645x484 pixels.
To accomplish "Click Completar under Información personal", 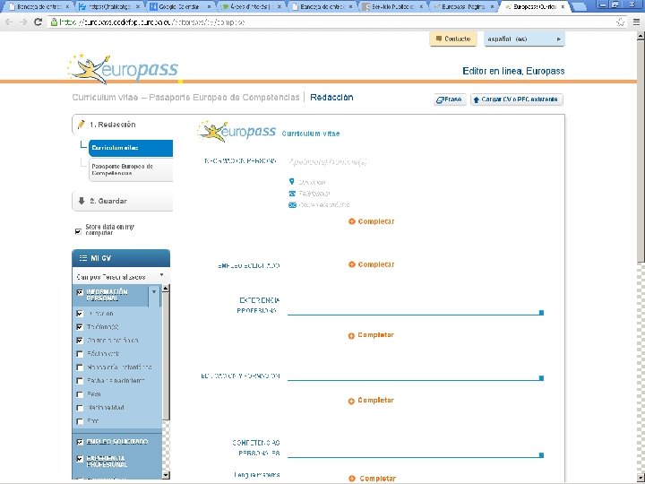I will point(372,221).
